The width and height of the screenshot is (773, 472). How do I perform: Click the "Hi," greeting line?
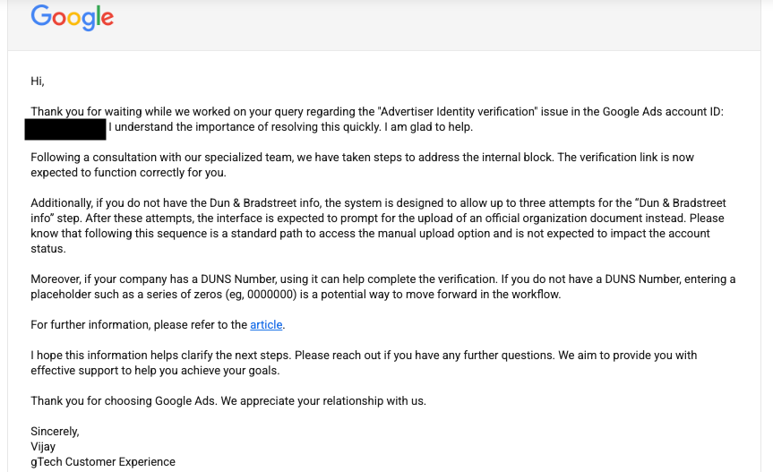click(38, 81)
